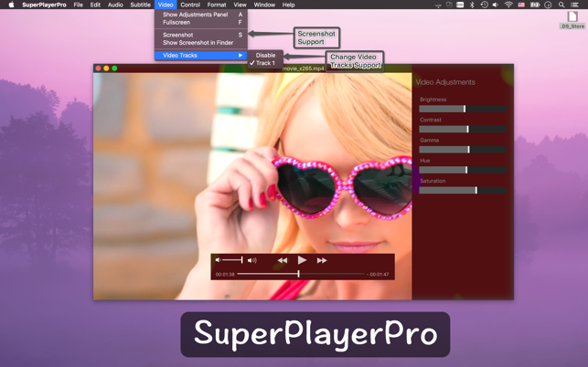Screen dimensions: 588x367
Task: Click the rewind button
Action: click(x=283, y=260)
